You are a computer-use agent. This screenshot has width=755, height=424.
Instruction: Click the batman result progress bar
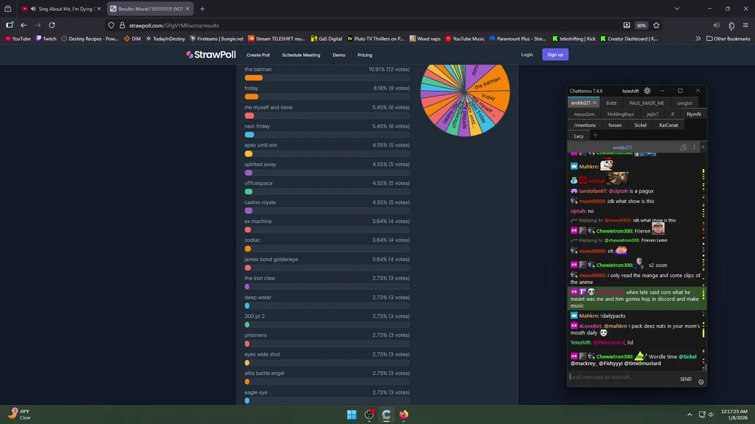pyautogui.click(x=327, y=78)
